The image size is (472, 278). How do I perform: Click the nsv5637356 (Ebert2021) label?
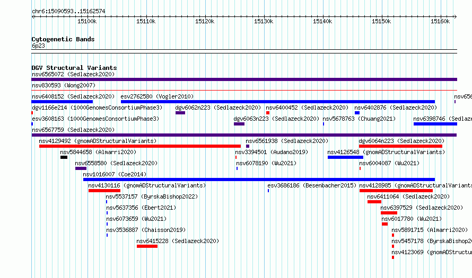[141, 208]
